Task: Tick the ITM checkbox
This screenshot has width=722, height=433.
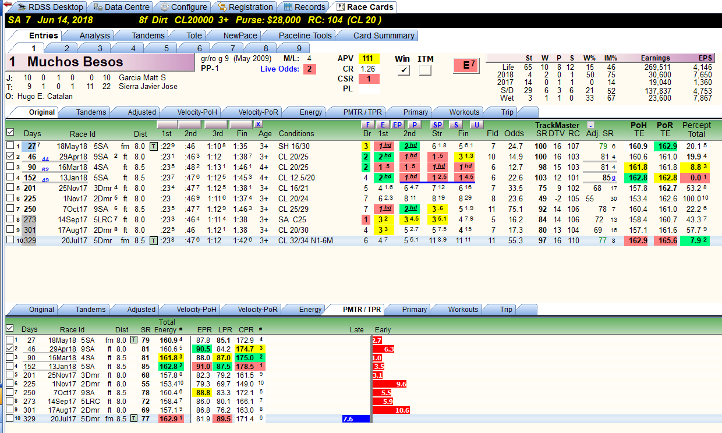Action: click(x=425, y=70)
